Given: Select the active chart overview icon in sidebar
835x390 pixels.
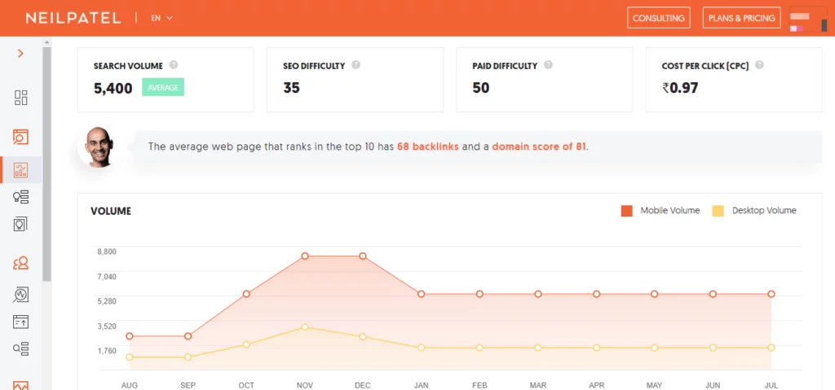Looking at the screenshot, I should pos(20,170).
